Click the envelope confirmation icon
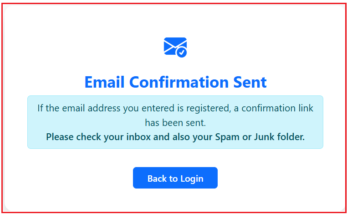 pyautogui.click(x=174, y=46)
